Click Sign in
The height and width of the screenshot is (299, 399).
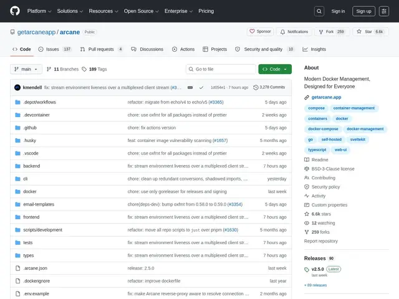tap(338, 11)
